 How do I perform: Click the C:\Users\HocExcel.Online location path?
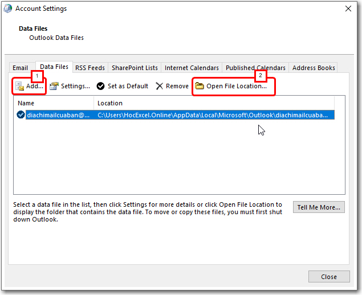click(x=213, y=115)
